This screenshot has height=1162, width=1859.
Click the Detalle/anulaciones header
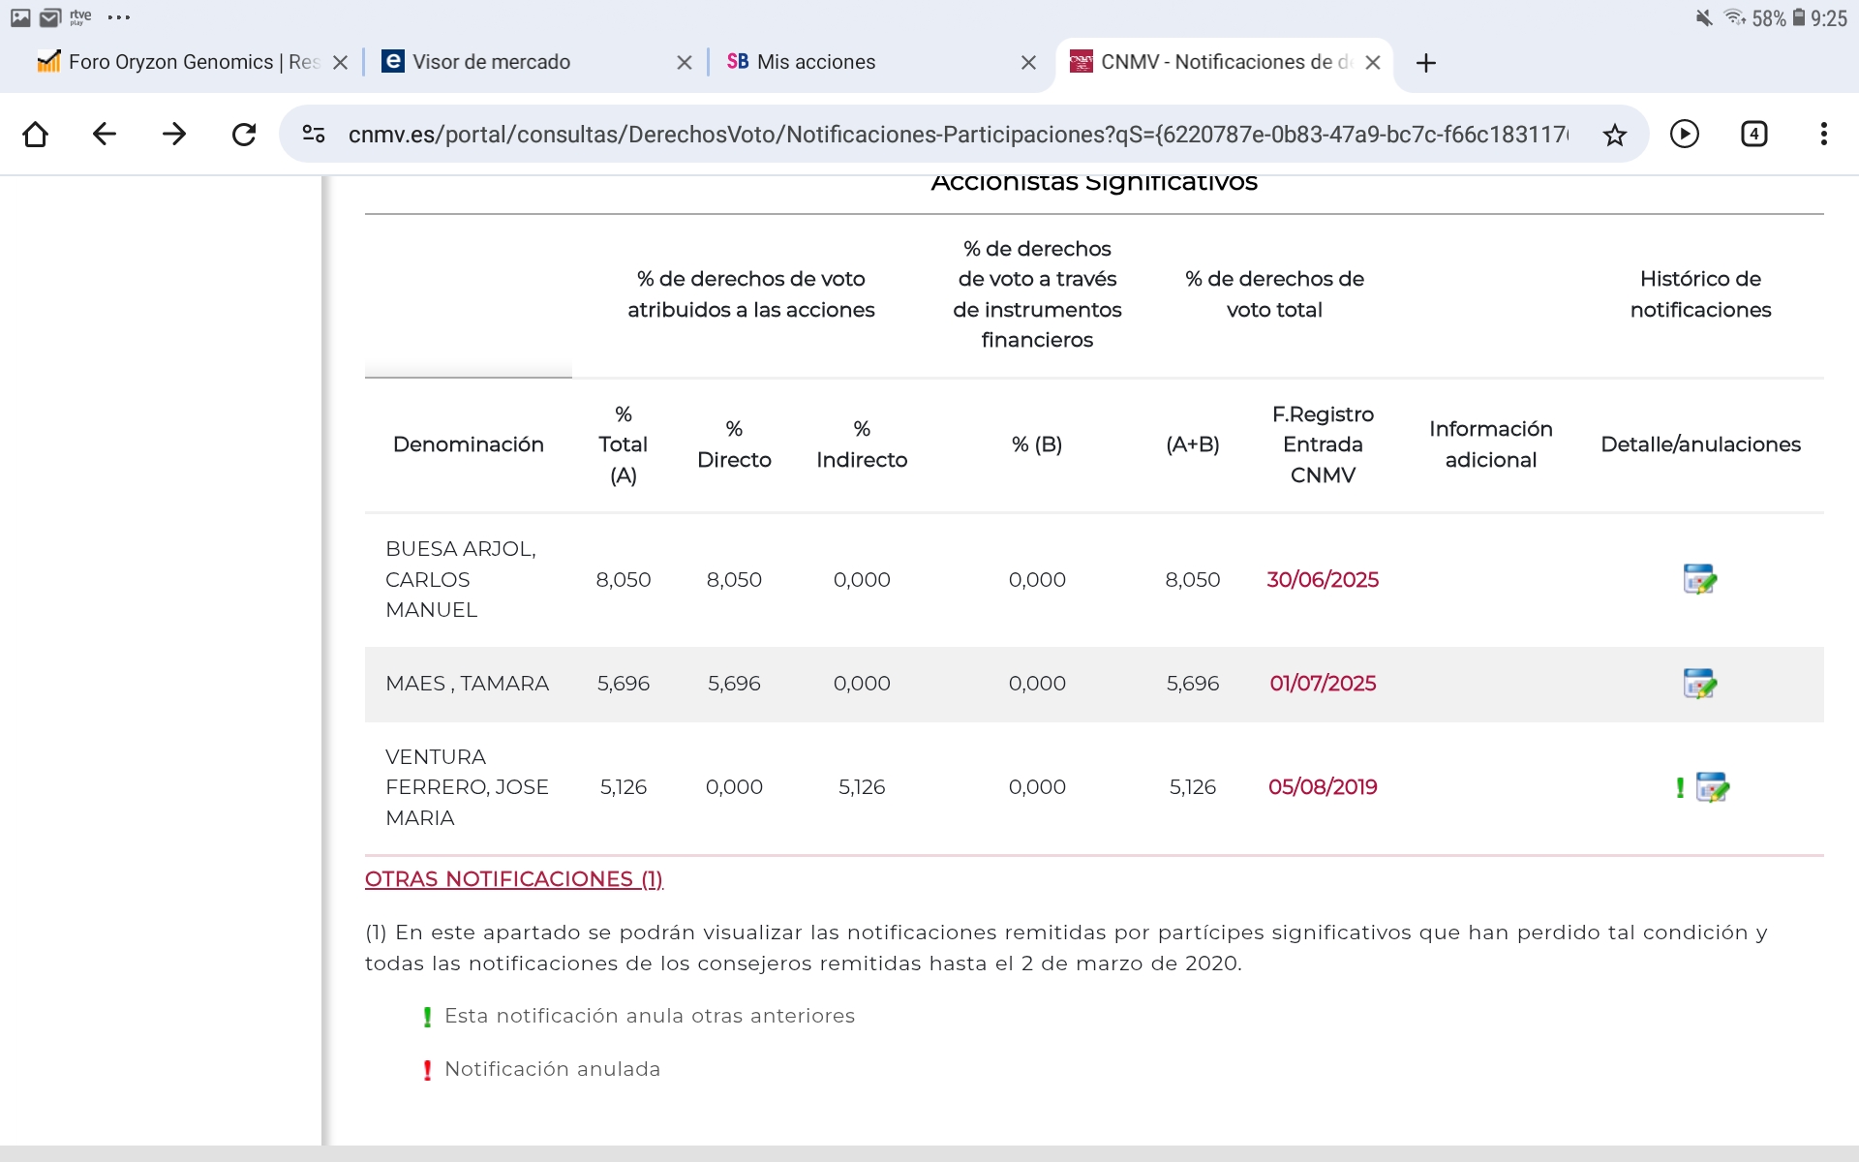(x=1700, y=444)
